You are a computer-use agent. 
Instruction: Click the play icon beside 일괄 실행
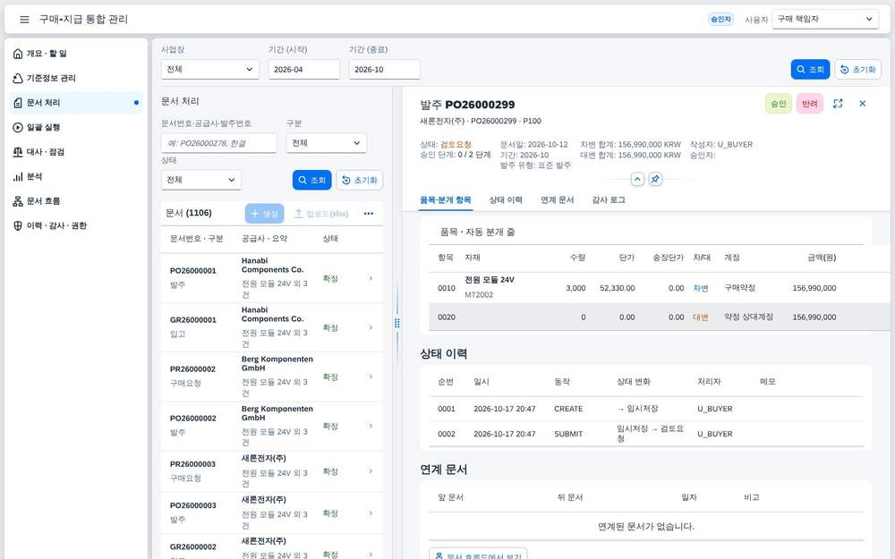pos(18,127)
